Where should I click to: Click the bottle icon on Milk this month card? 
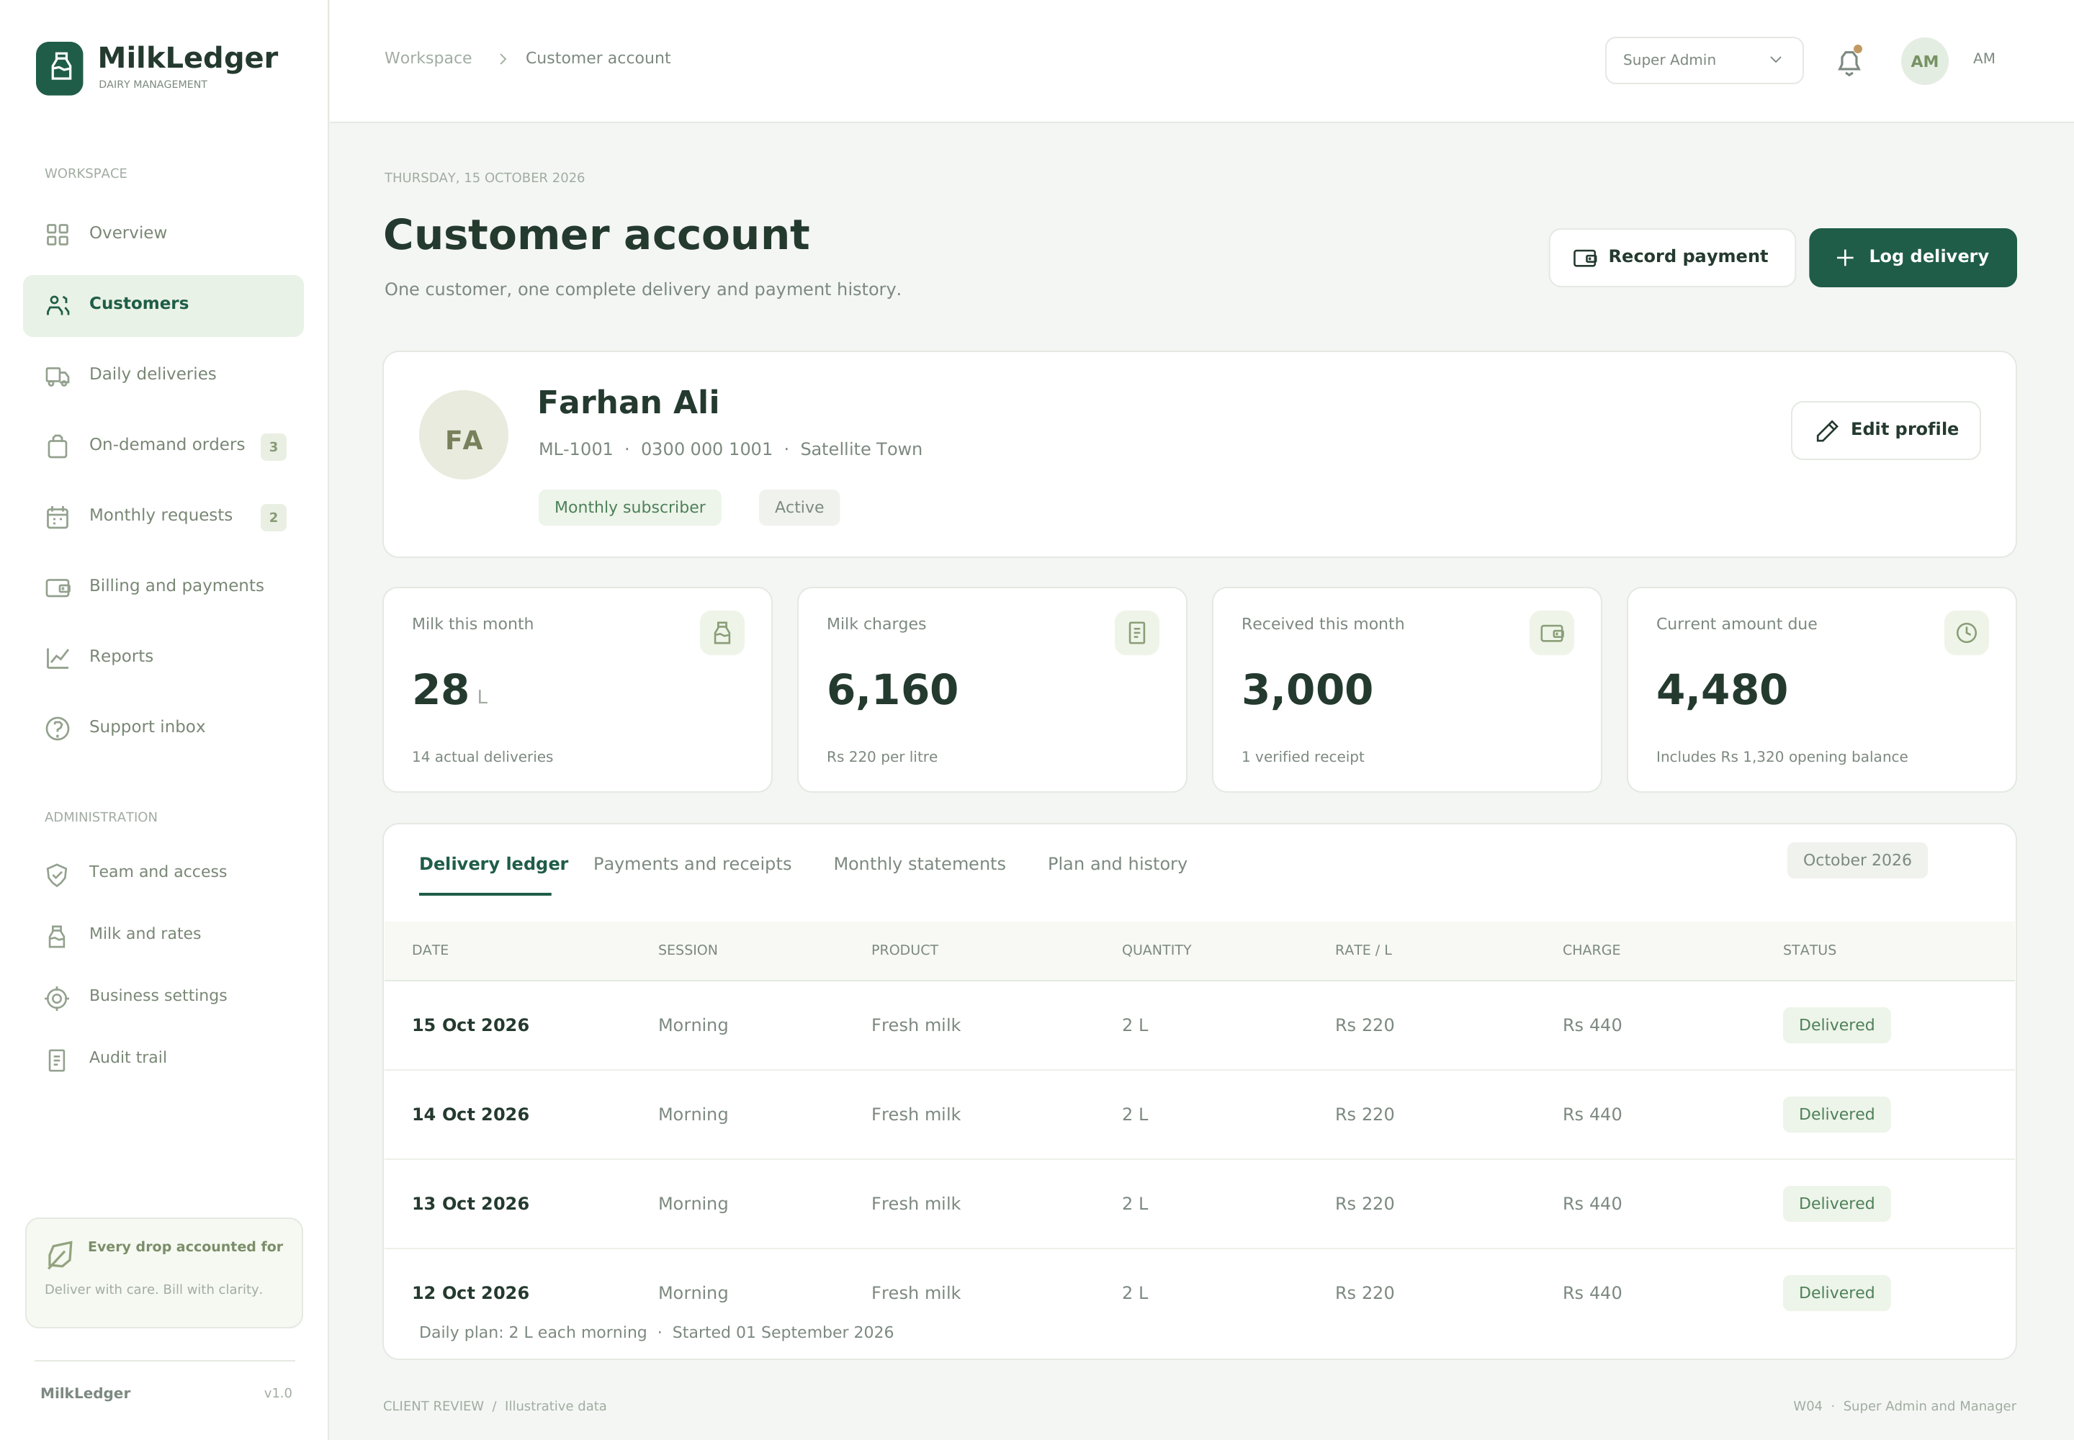click(x=722, y=632)
